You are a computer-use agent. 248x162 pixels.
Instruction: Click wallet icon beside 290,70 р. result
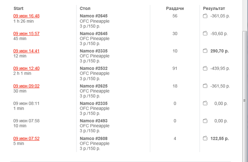pyautogui.click(x=205, y=51)
